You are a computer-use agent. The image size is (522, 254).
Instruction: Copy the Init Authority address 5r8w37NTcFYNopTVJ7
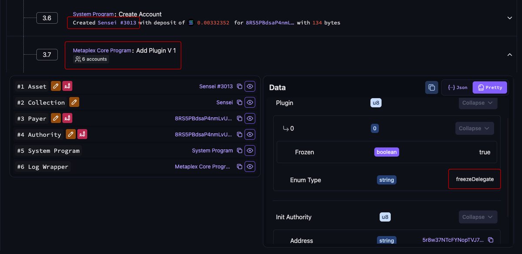coord(491,240)
